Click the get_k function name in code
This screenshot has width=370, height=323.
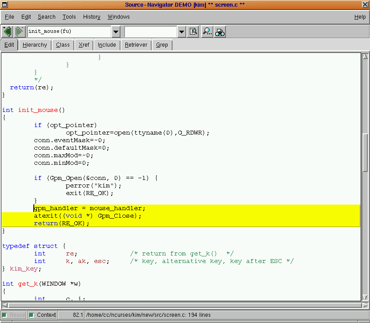click(x=28, y=284)
